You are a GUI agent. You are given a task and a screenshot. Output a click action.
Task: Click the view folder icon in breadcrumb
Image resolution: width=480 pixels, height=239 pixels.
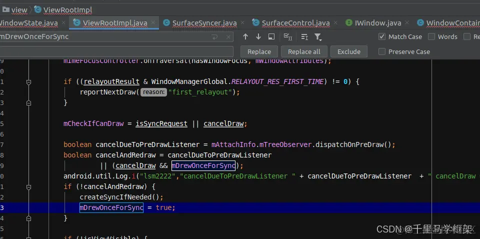coord(6,9)
